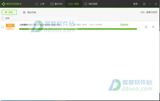160x101 pixels.
Task: Close the video assistant window
Action: tap(156, 4)
